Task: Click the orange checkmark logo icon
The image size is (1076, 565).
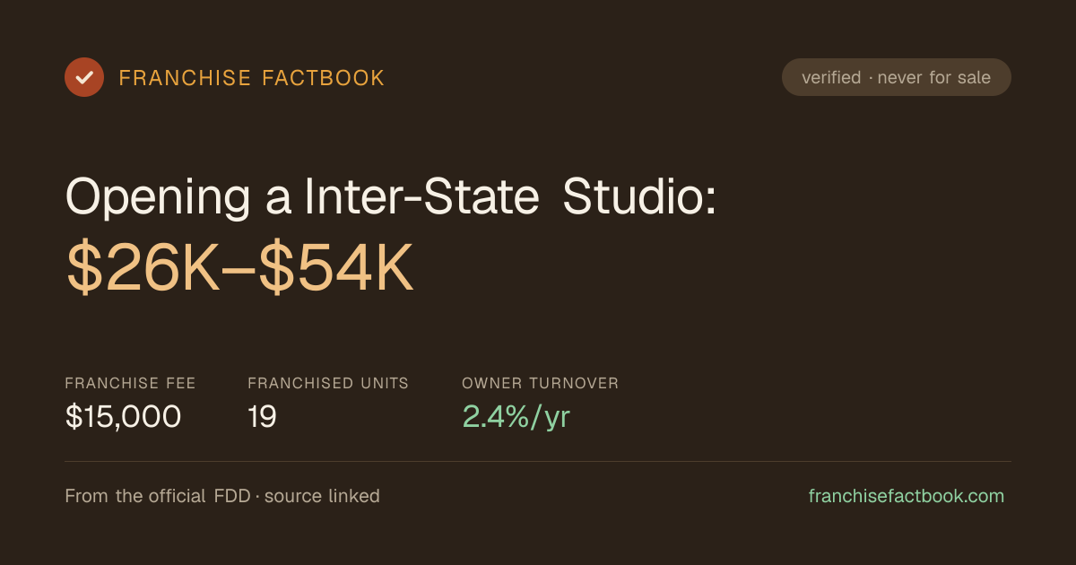Action: click(x=84, y=77)
